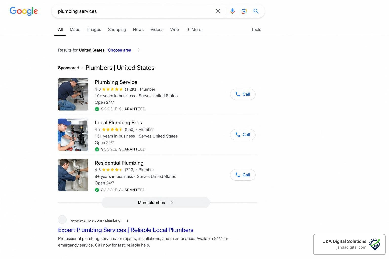This screenshot has width=389, height=259.
Task: Open Google Lens image search icon
Action: tap(244, 11)
